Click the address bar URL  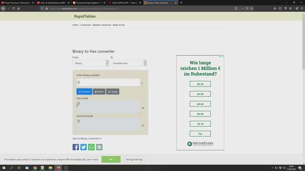point(84,9)
